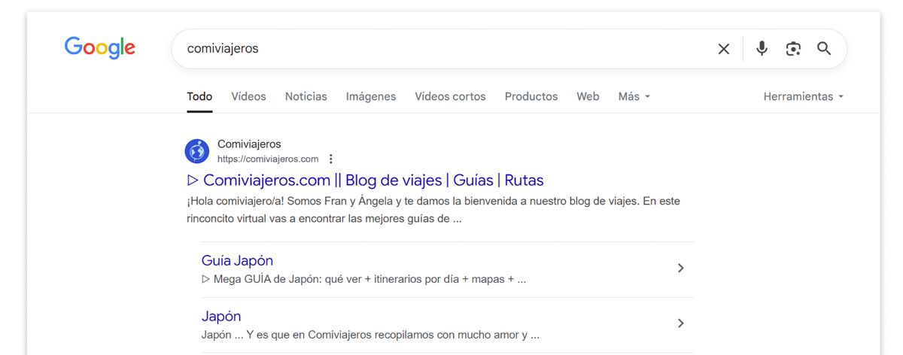This screenshot has width=903, height=355.
Task: Open the Herramientas dropdown
Action: (x=803, y=96)
